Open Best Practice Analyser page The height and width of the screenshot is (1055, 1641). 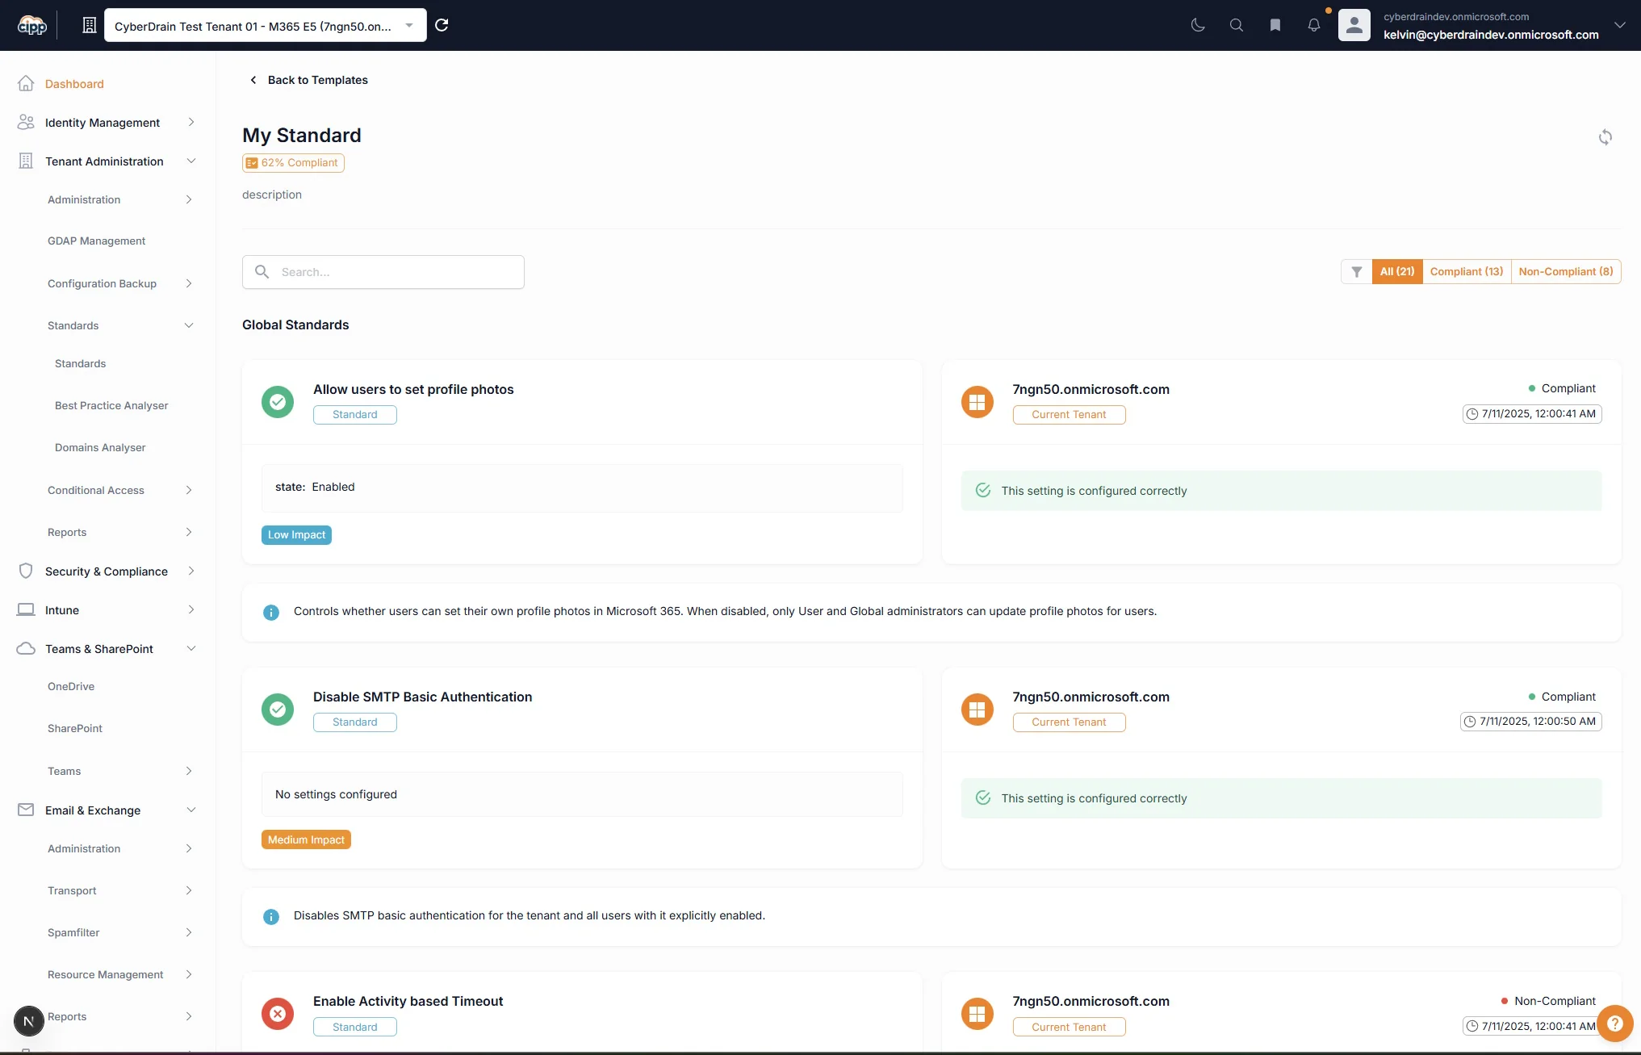tap(111, 405)
